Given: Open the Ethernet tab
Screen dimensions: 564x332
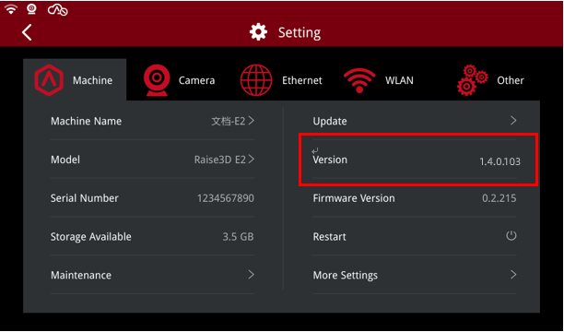Looking at the screenshot, I should click(x=281, y=80).
